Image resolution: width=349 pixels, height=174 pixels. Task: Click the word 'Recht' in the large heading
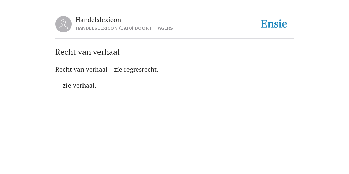click(65, 52)
